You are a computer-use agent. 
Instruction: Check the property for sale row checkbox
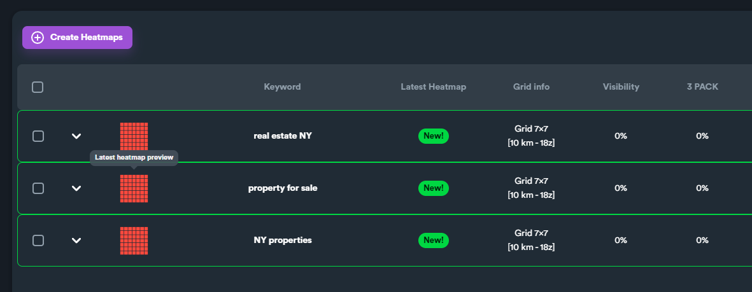pos(38,188)
